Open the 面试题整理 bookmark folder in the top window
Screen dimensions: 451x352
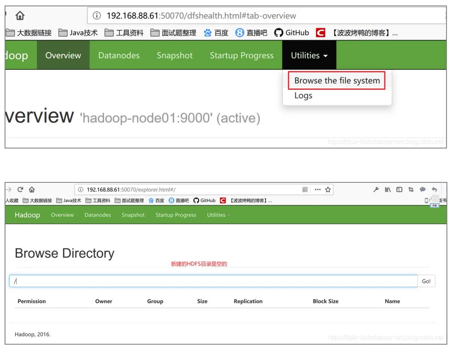click(x=173, y=33)
